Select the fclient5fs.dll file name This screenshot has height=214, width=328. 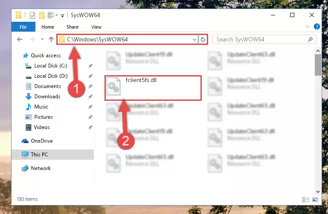tap(141, 80)
